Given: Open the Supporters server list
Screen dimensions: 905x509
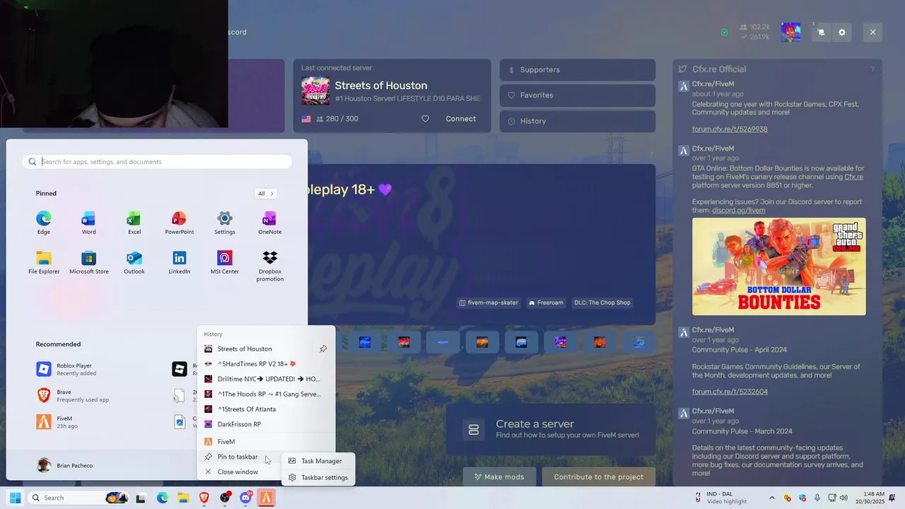Looking at the screenshot, I should pos(578,69).
